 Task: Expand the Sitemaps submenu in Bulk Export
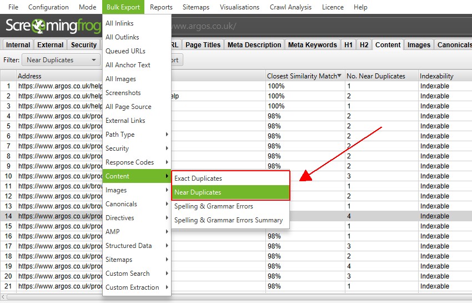(x=137, y=259)
